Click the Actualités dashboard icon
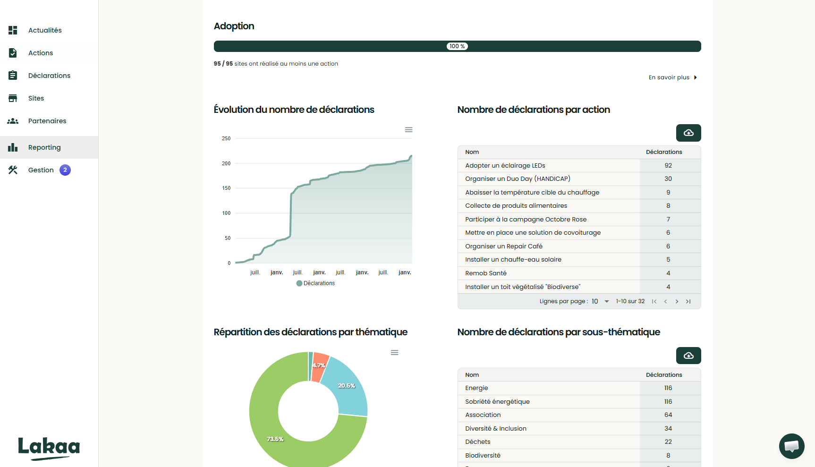This screenshot has width=815, height=467. pyautogui.click(x=13, y=30)
